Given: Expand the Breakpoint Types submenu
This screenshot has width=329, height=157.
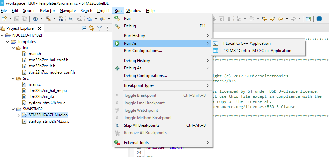Looking at the screenshot, I should pyautogui.click(x=162, y=85).
